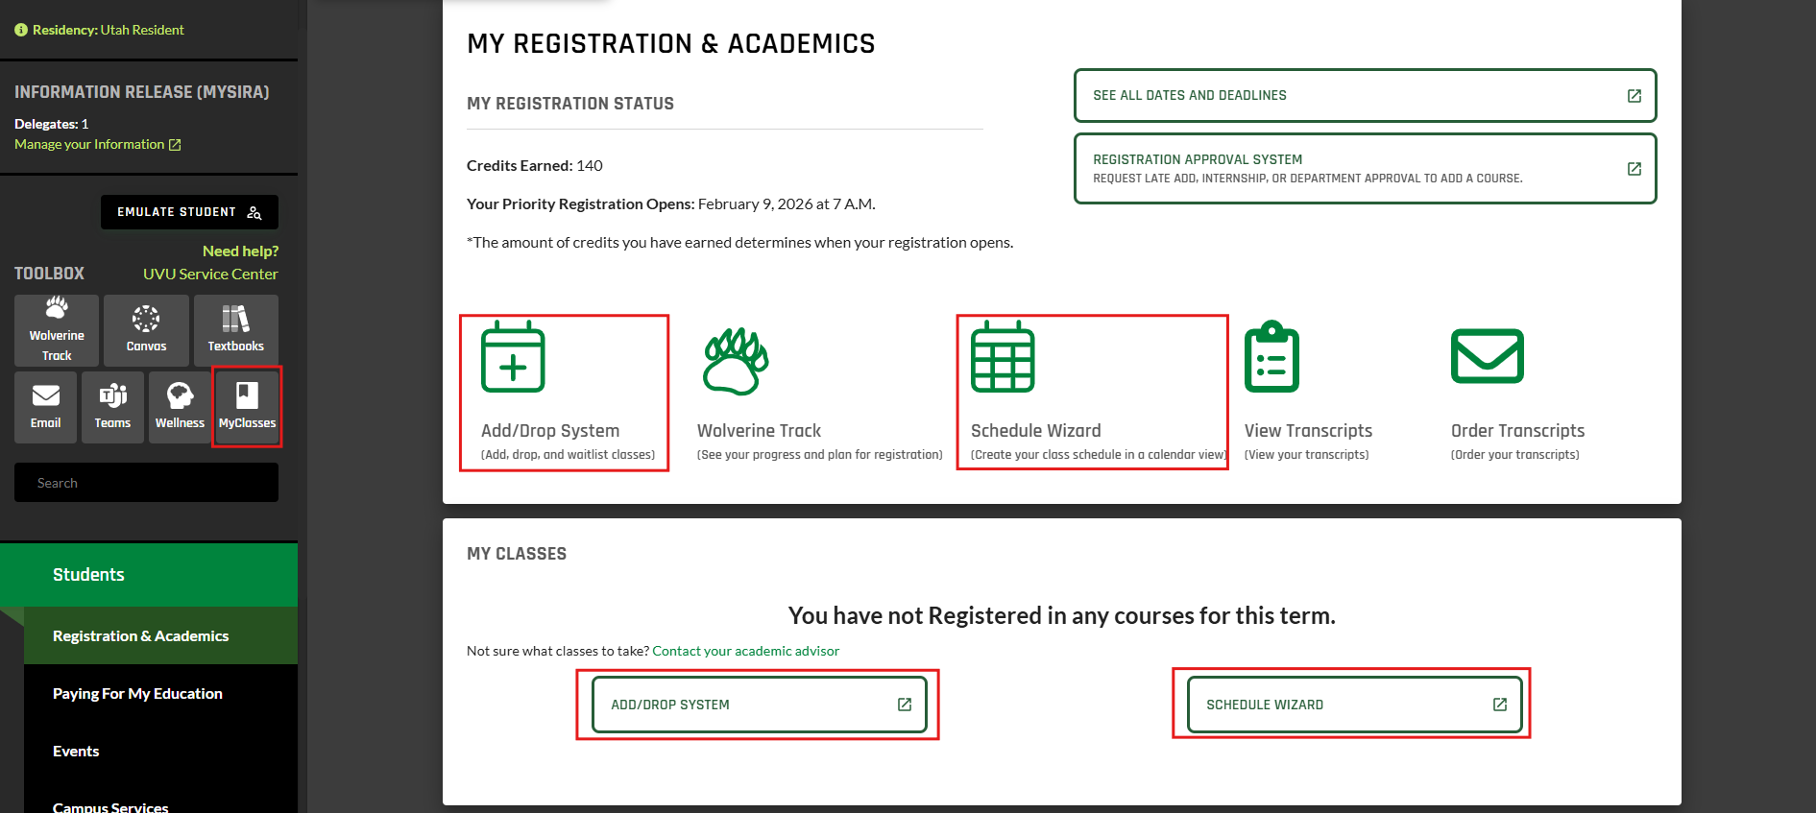
Task: Open the See All Dates and Deadlines button
Action: point(1365,95)
